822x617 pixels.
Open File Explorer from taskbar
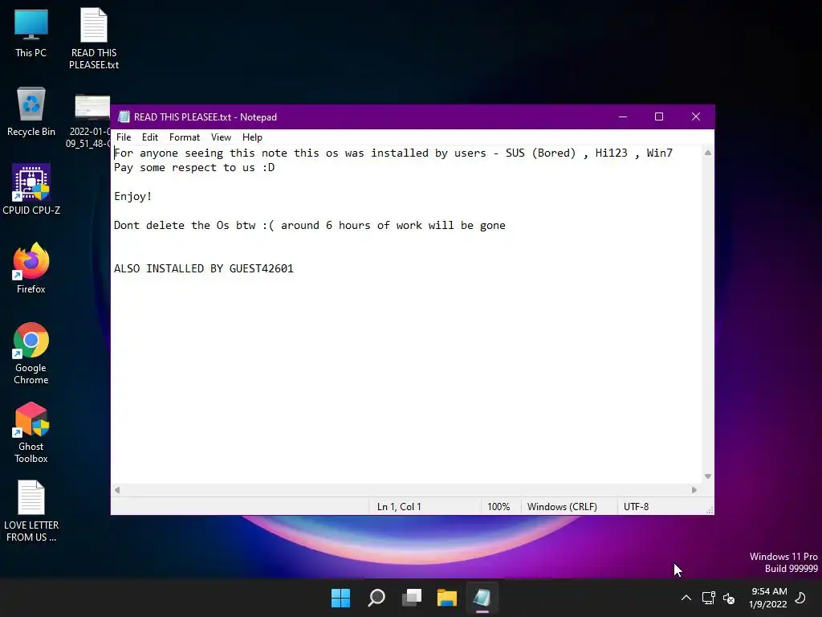coord(447,598)
